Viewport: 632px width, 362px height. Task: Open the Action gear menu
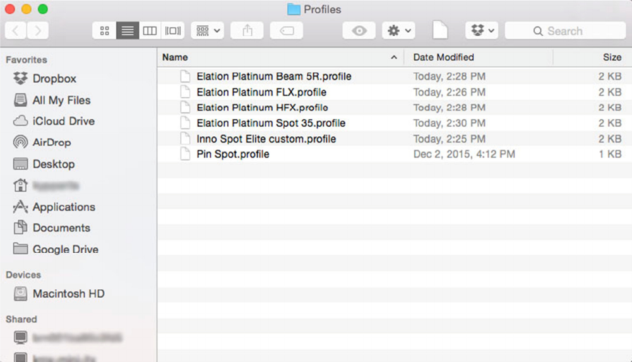coord(398,31)
